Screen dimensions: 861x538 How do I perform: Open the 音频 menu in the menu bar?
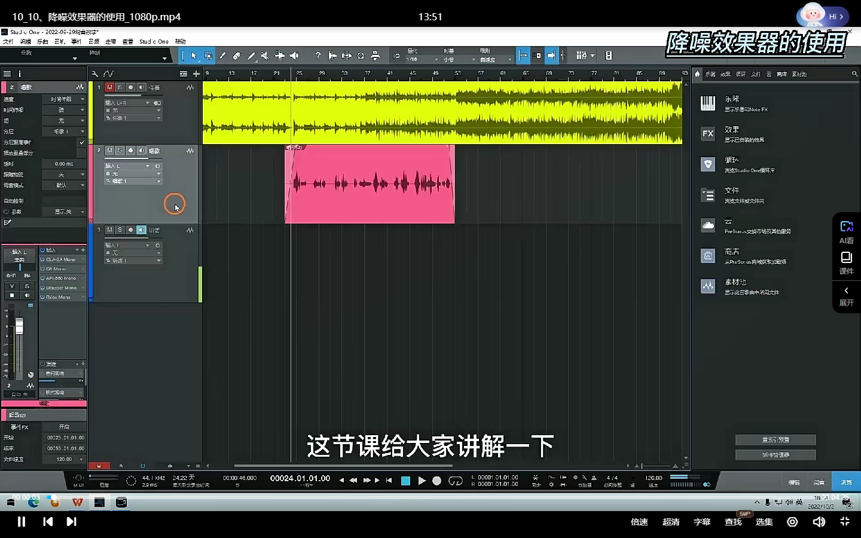click(x=94, y=41)
